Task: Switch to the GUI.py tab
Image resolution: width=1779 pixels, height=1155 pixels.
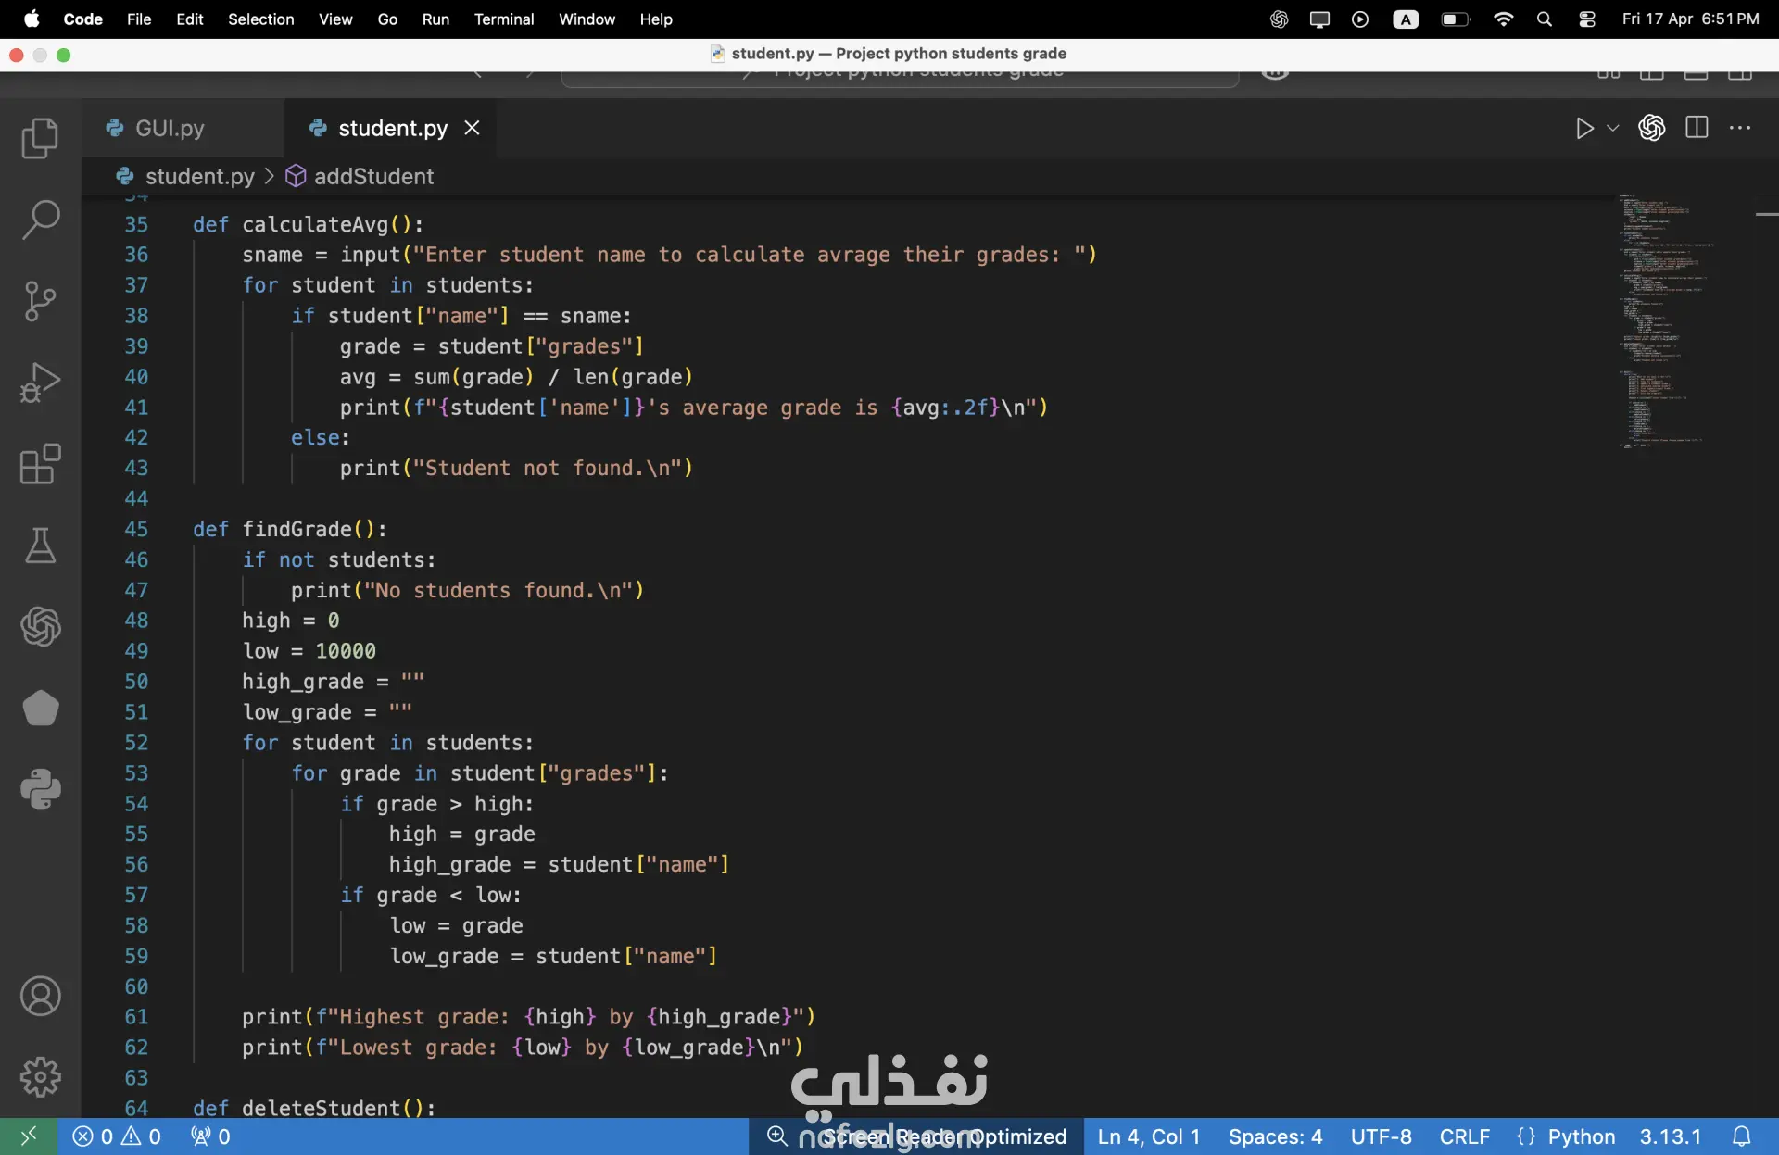Action: click(169, 128)
